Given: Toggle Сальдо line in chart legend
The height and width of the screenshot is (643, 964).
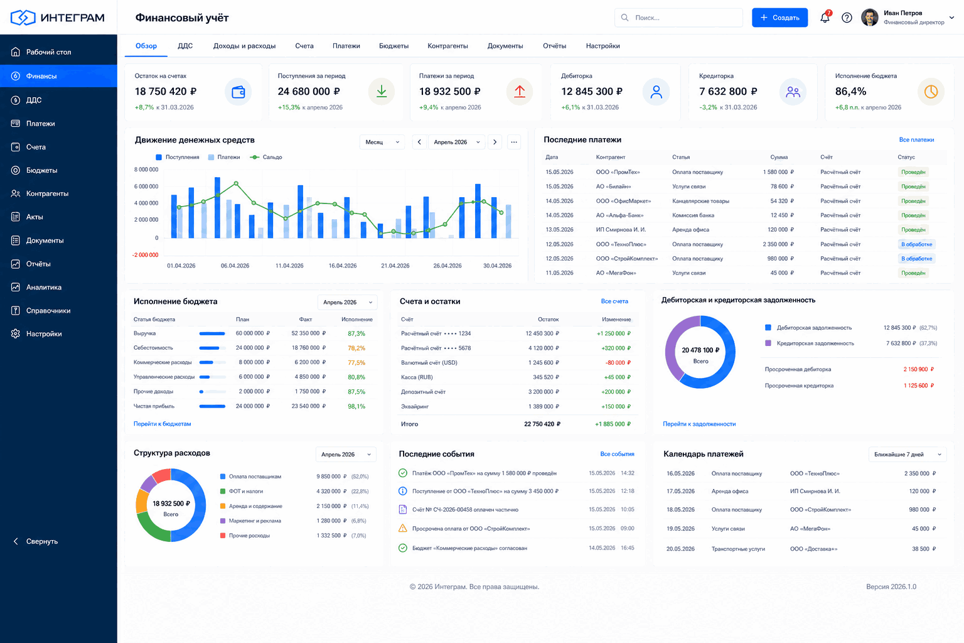Looking at the screenshot, I should pyautogui.click(x=266, y=157).
